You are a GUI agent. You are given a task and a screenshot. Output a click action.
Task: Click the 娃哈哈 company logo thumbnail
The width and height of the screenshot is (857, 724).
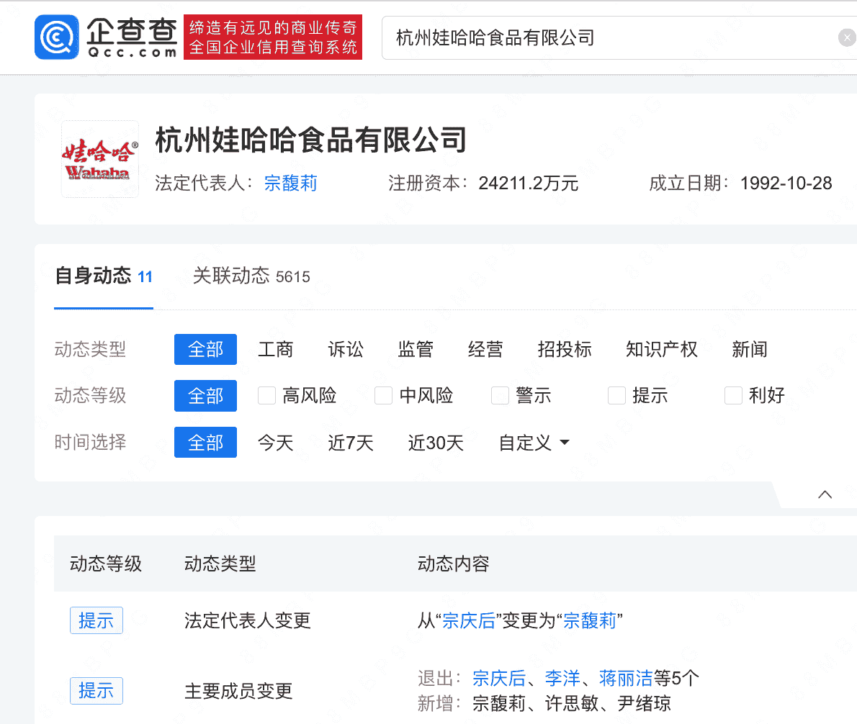tap(99, 158)
